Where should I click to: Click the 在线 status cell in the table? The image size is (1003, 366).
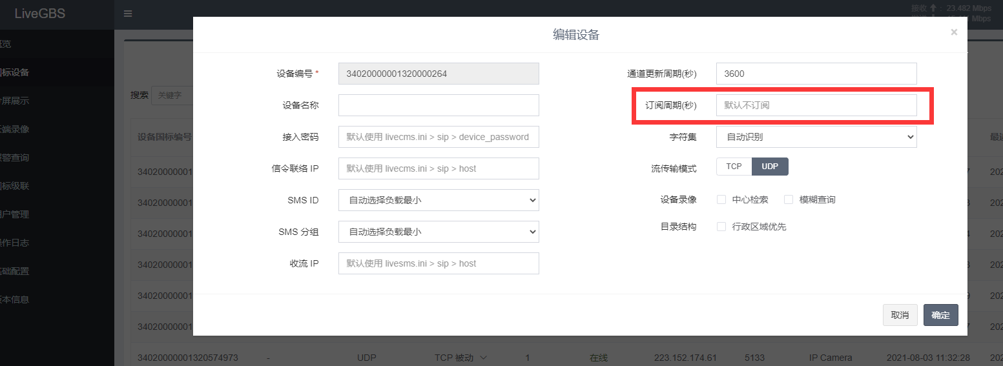(x=599, y=358)
